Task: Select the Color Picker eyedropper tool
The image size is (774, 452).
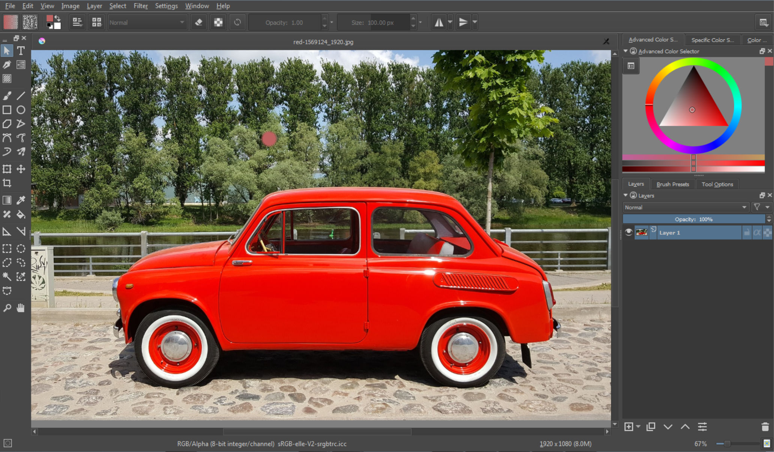Action: coord(21,200)
